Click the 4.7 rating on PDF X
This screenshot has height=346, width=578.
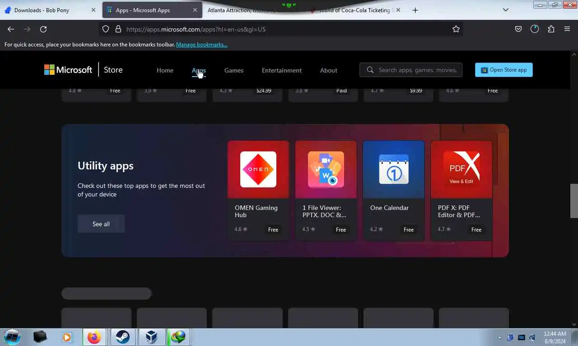443,229
